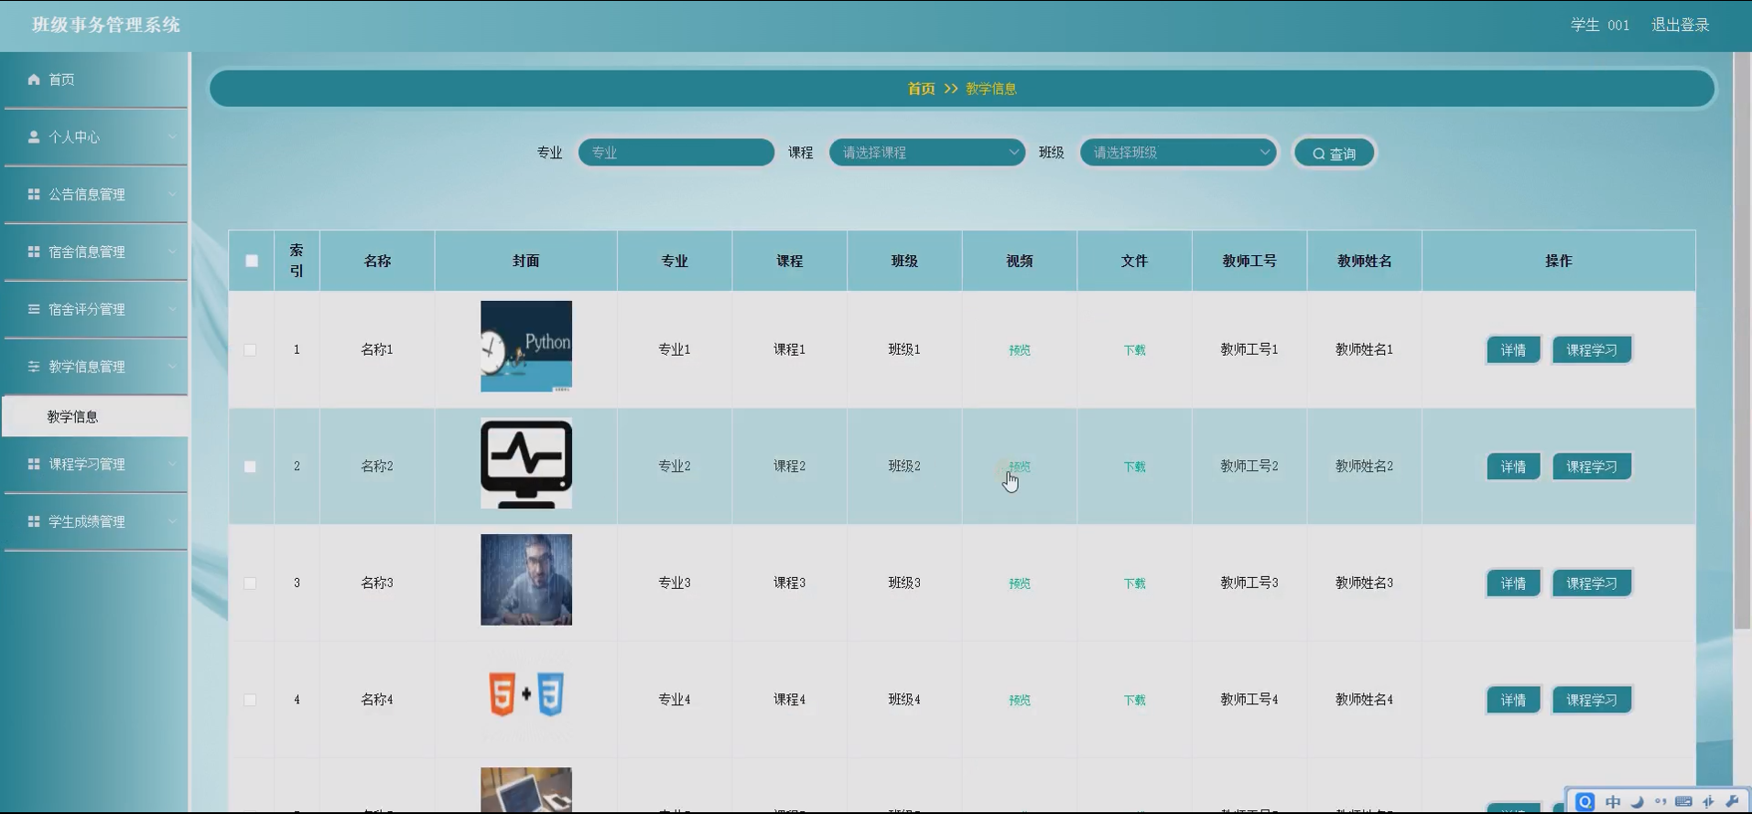Click the person icon beside 个人中心
Screen dimensions: 1752x814
(34, 137)
